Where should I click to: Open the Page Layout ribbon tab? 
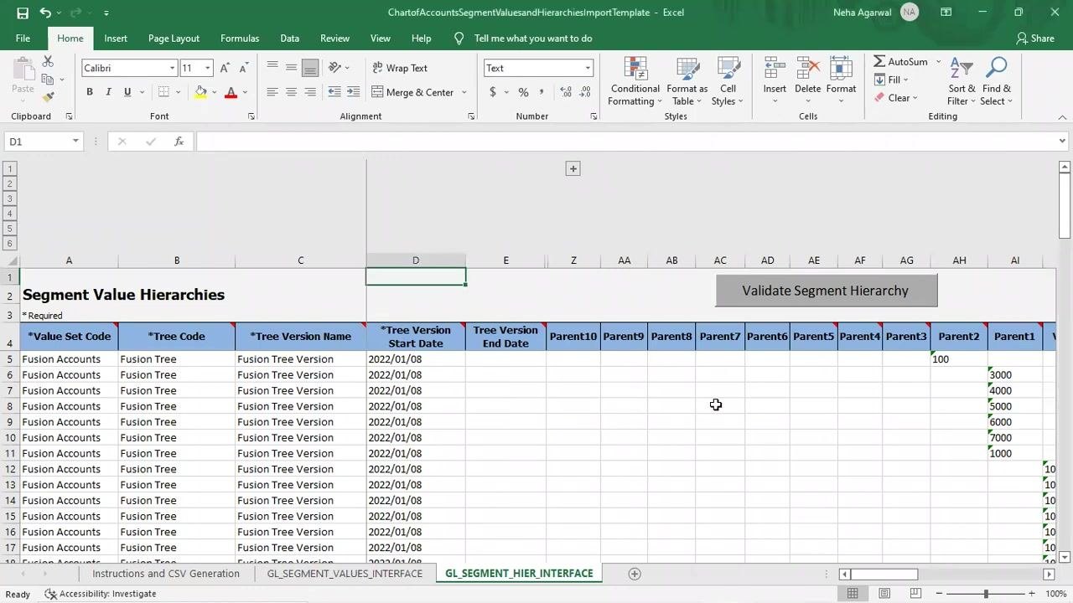click(x=174, y=38)
